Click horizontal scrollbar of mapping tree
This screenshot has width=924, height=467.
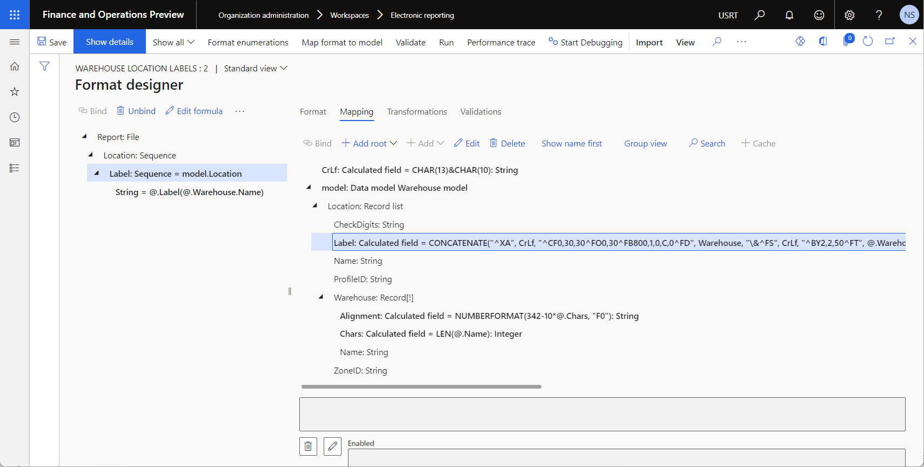[x=421, y=386]
